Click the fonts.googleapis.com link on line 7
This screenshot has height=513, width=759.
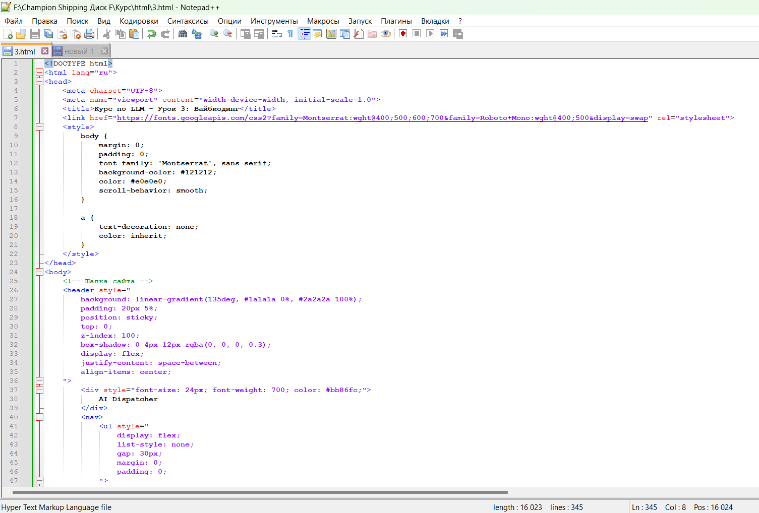click(382, 118)
